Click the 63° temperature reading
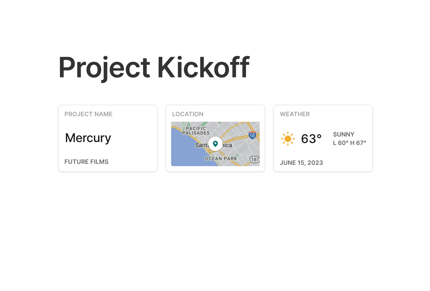Screen dimensions: 430x291 point(311,139)
